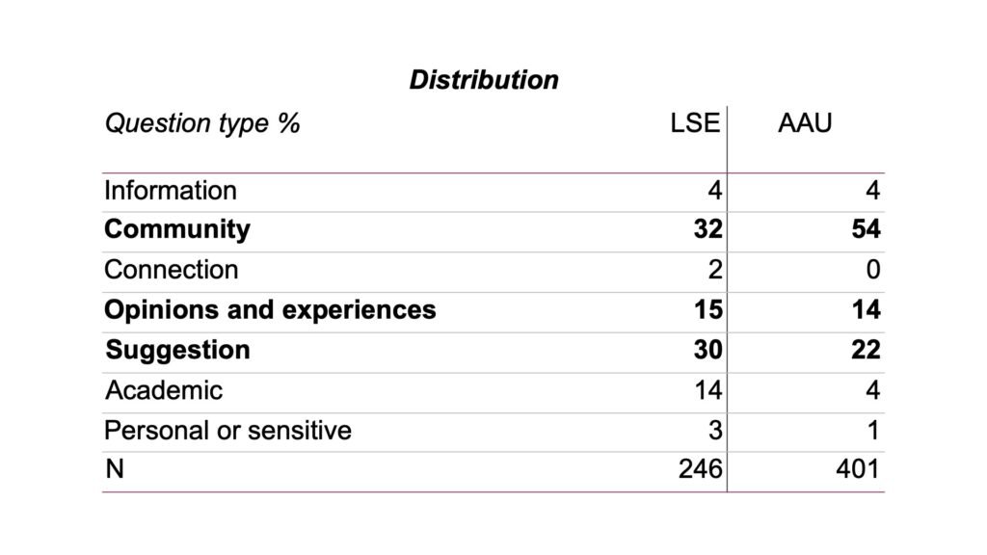This screenshot has width=987, height=555.
Task: Click the LSE total value 246
Action: (x=700, y=469)
